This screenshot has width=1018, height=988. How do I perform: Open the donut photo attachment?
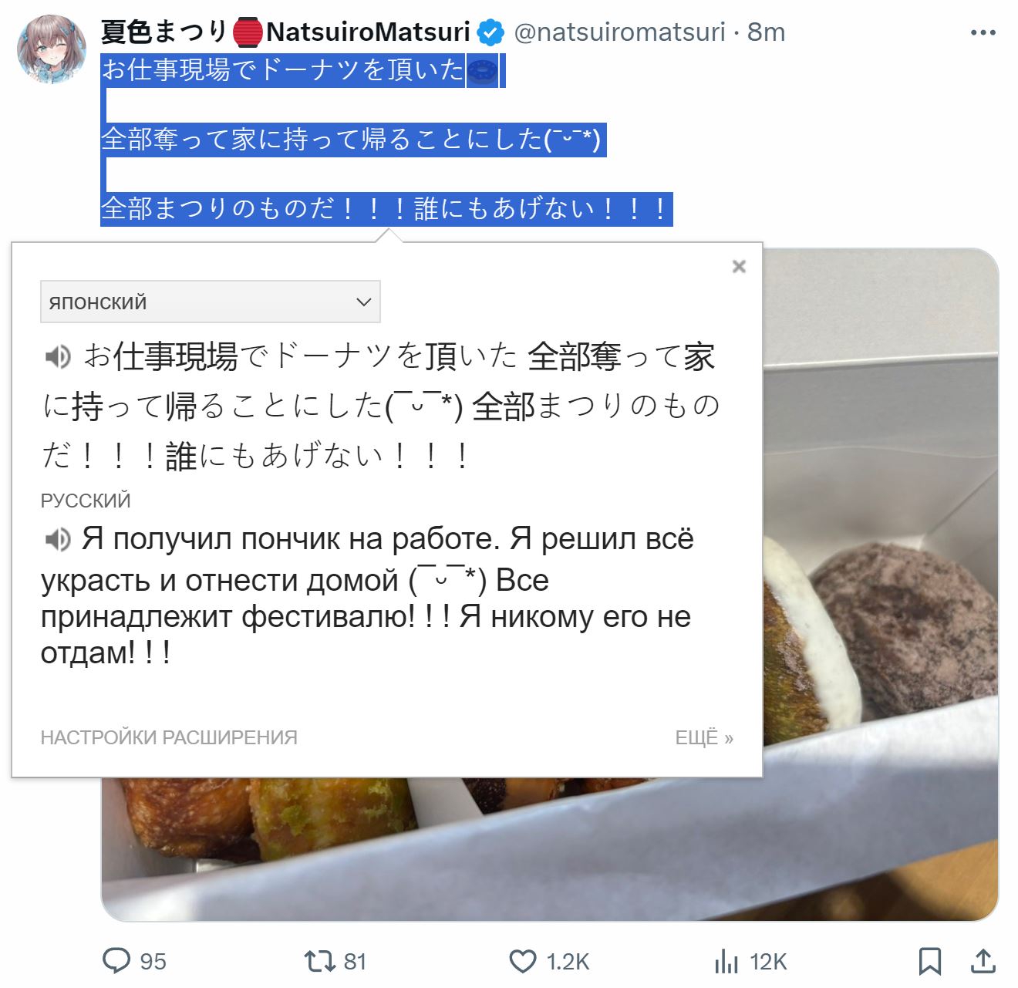point(879,585)
